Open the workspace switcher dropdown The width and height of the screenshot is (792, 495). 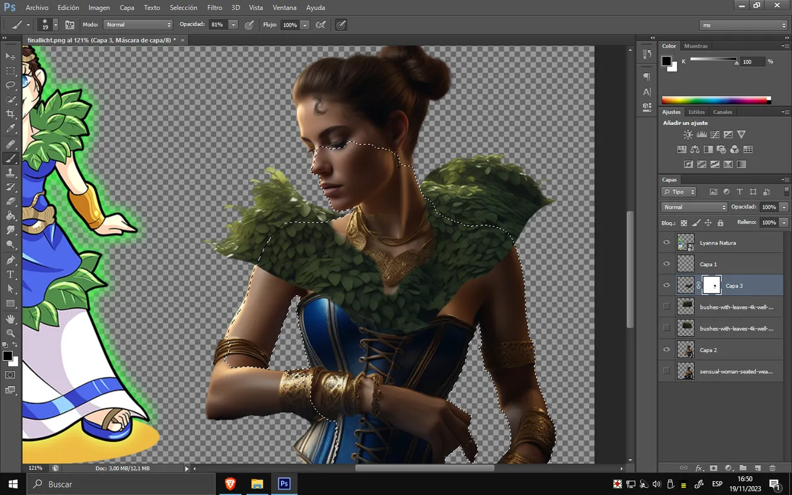point(744,25)
